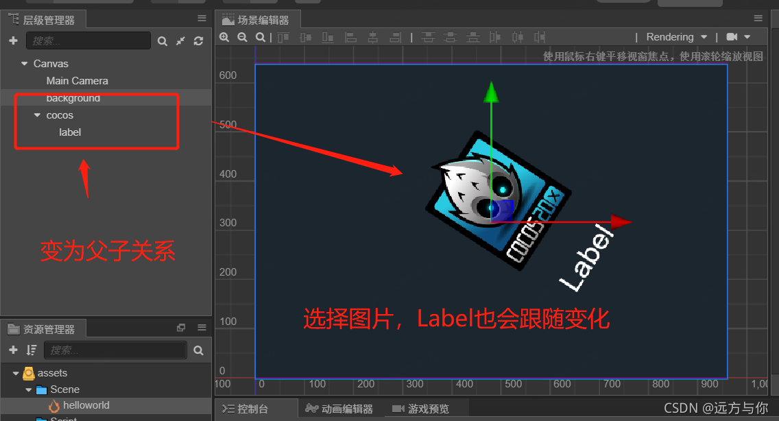Open the hierarchy panel menu
Screen dimensions: 779x421
(x=202, y=19)
